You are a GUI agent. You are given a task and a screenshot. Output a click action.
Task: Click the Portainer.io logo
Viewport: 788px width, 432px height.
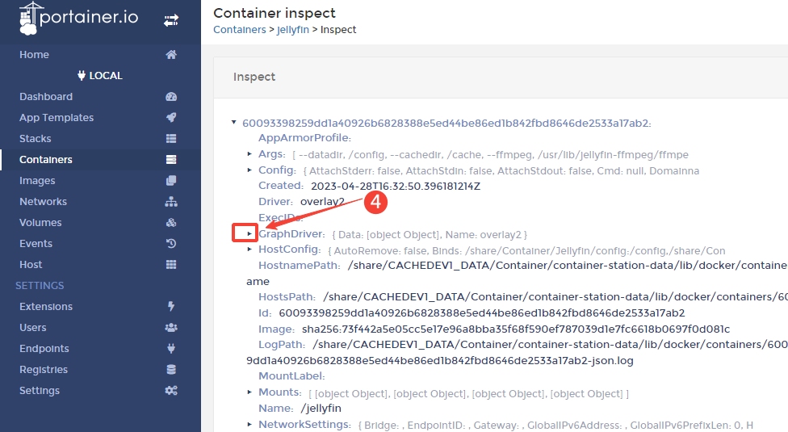tap(78, 19)
